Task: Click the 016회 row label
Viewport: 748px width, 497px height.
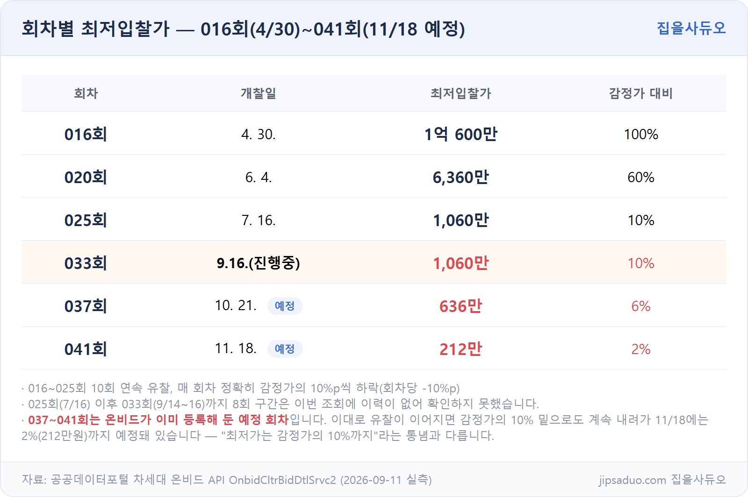Action: pyautogui.click(x=86, y=135)
